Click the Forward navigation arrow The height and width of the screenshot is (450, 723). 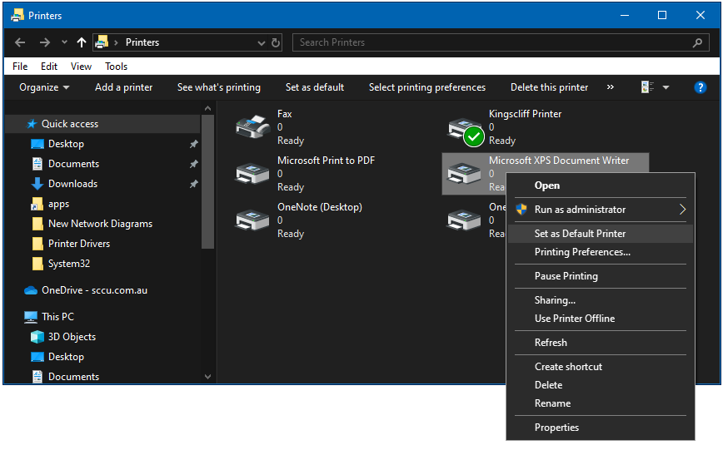tap(45, 42)
